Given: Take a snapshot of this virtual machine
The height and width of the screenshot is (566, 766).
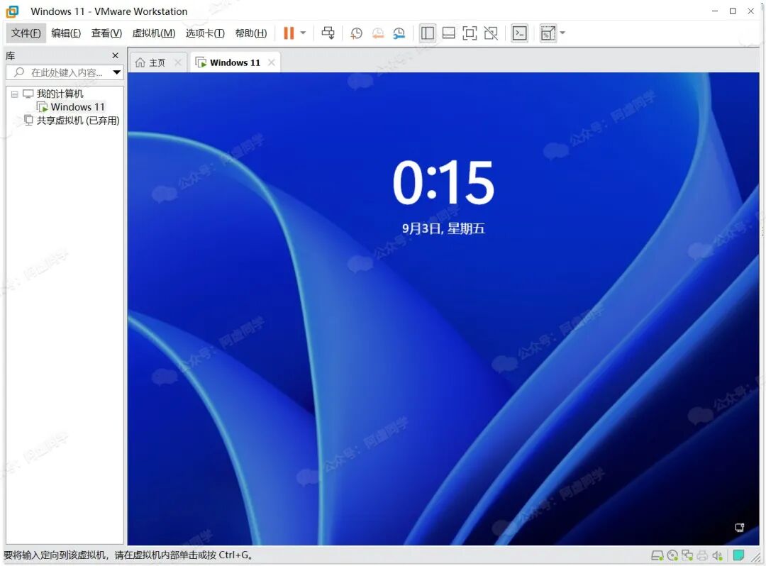Looking at the screenshot, I should click(x=356, y=33).
